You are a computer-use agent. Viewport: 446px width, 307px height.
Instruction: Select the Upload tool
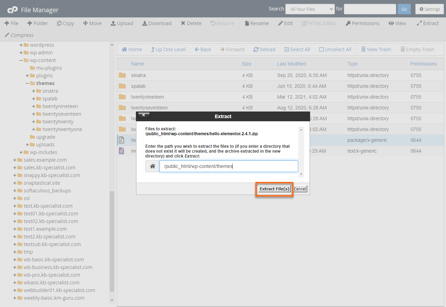(x=122, y=23)
